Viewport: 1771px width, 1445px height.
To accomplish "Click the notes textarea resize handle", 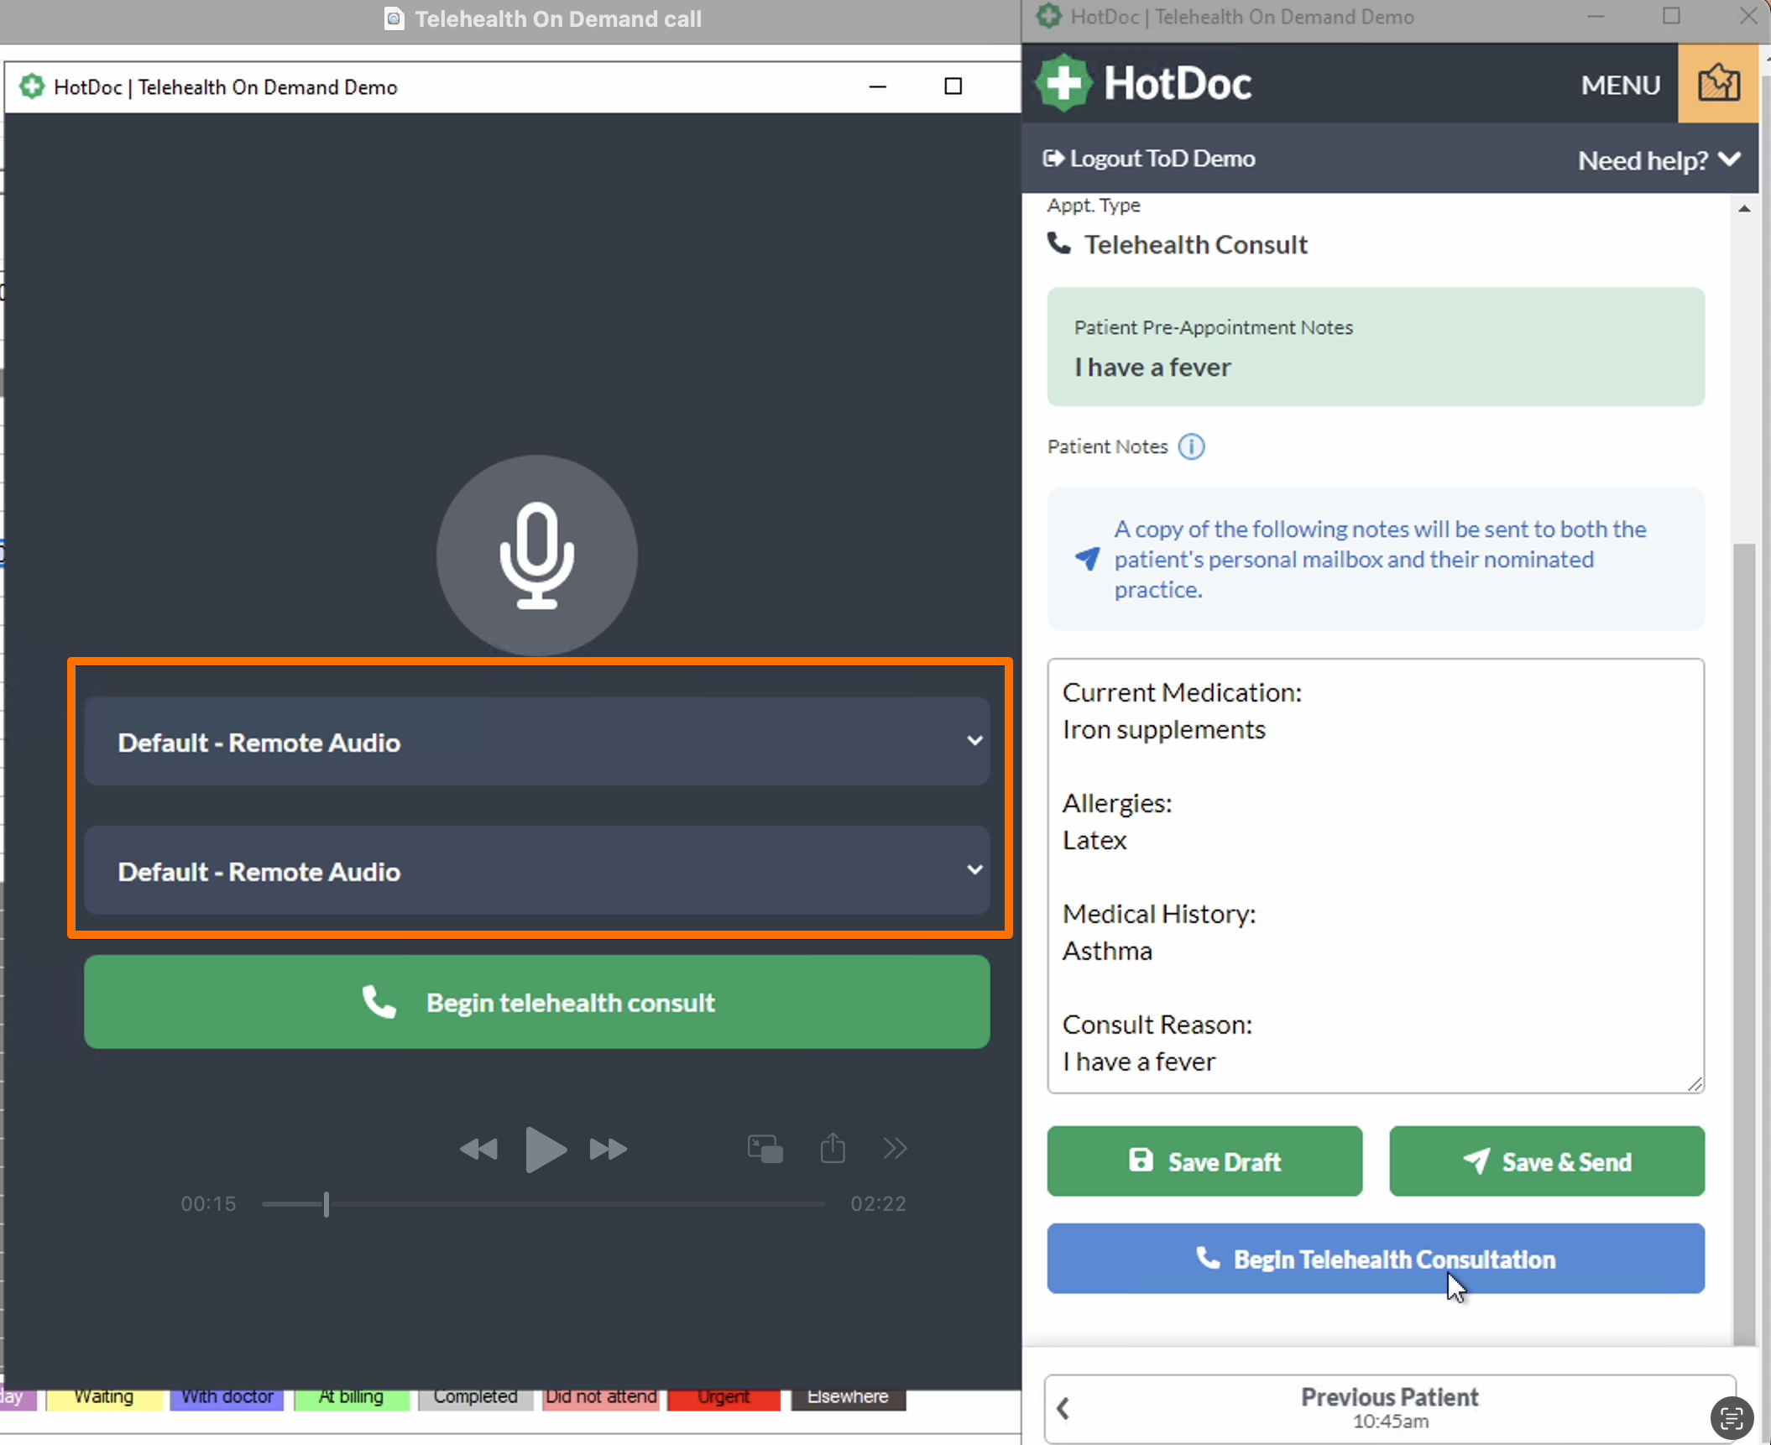I will pos(1695,1084).
